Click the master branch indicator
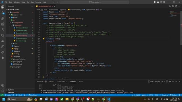The image size is (182, 102). pos(8,95)
